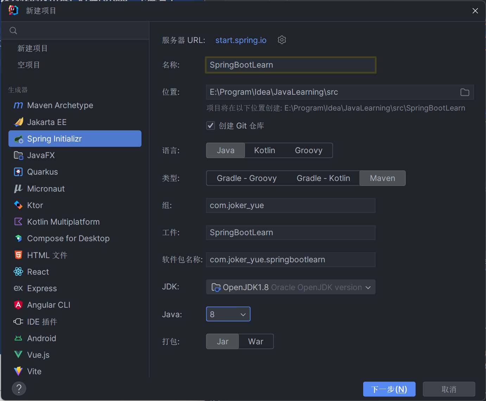Click the start.spring.io link
The image size is (486, 401).
click(241, 40)
